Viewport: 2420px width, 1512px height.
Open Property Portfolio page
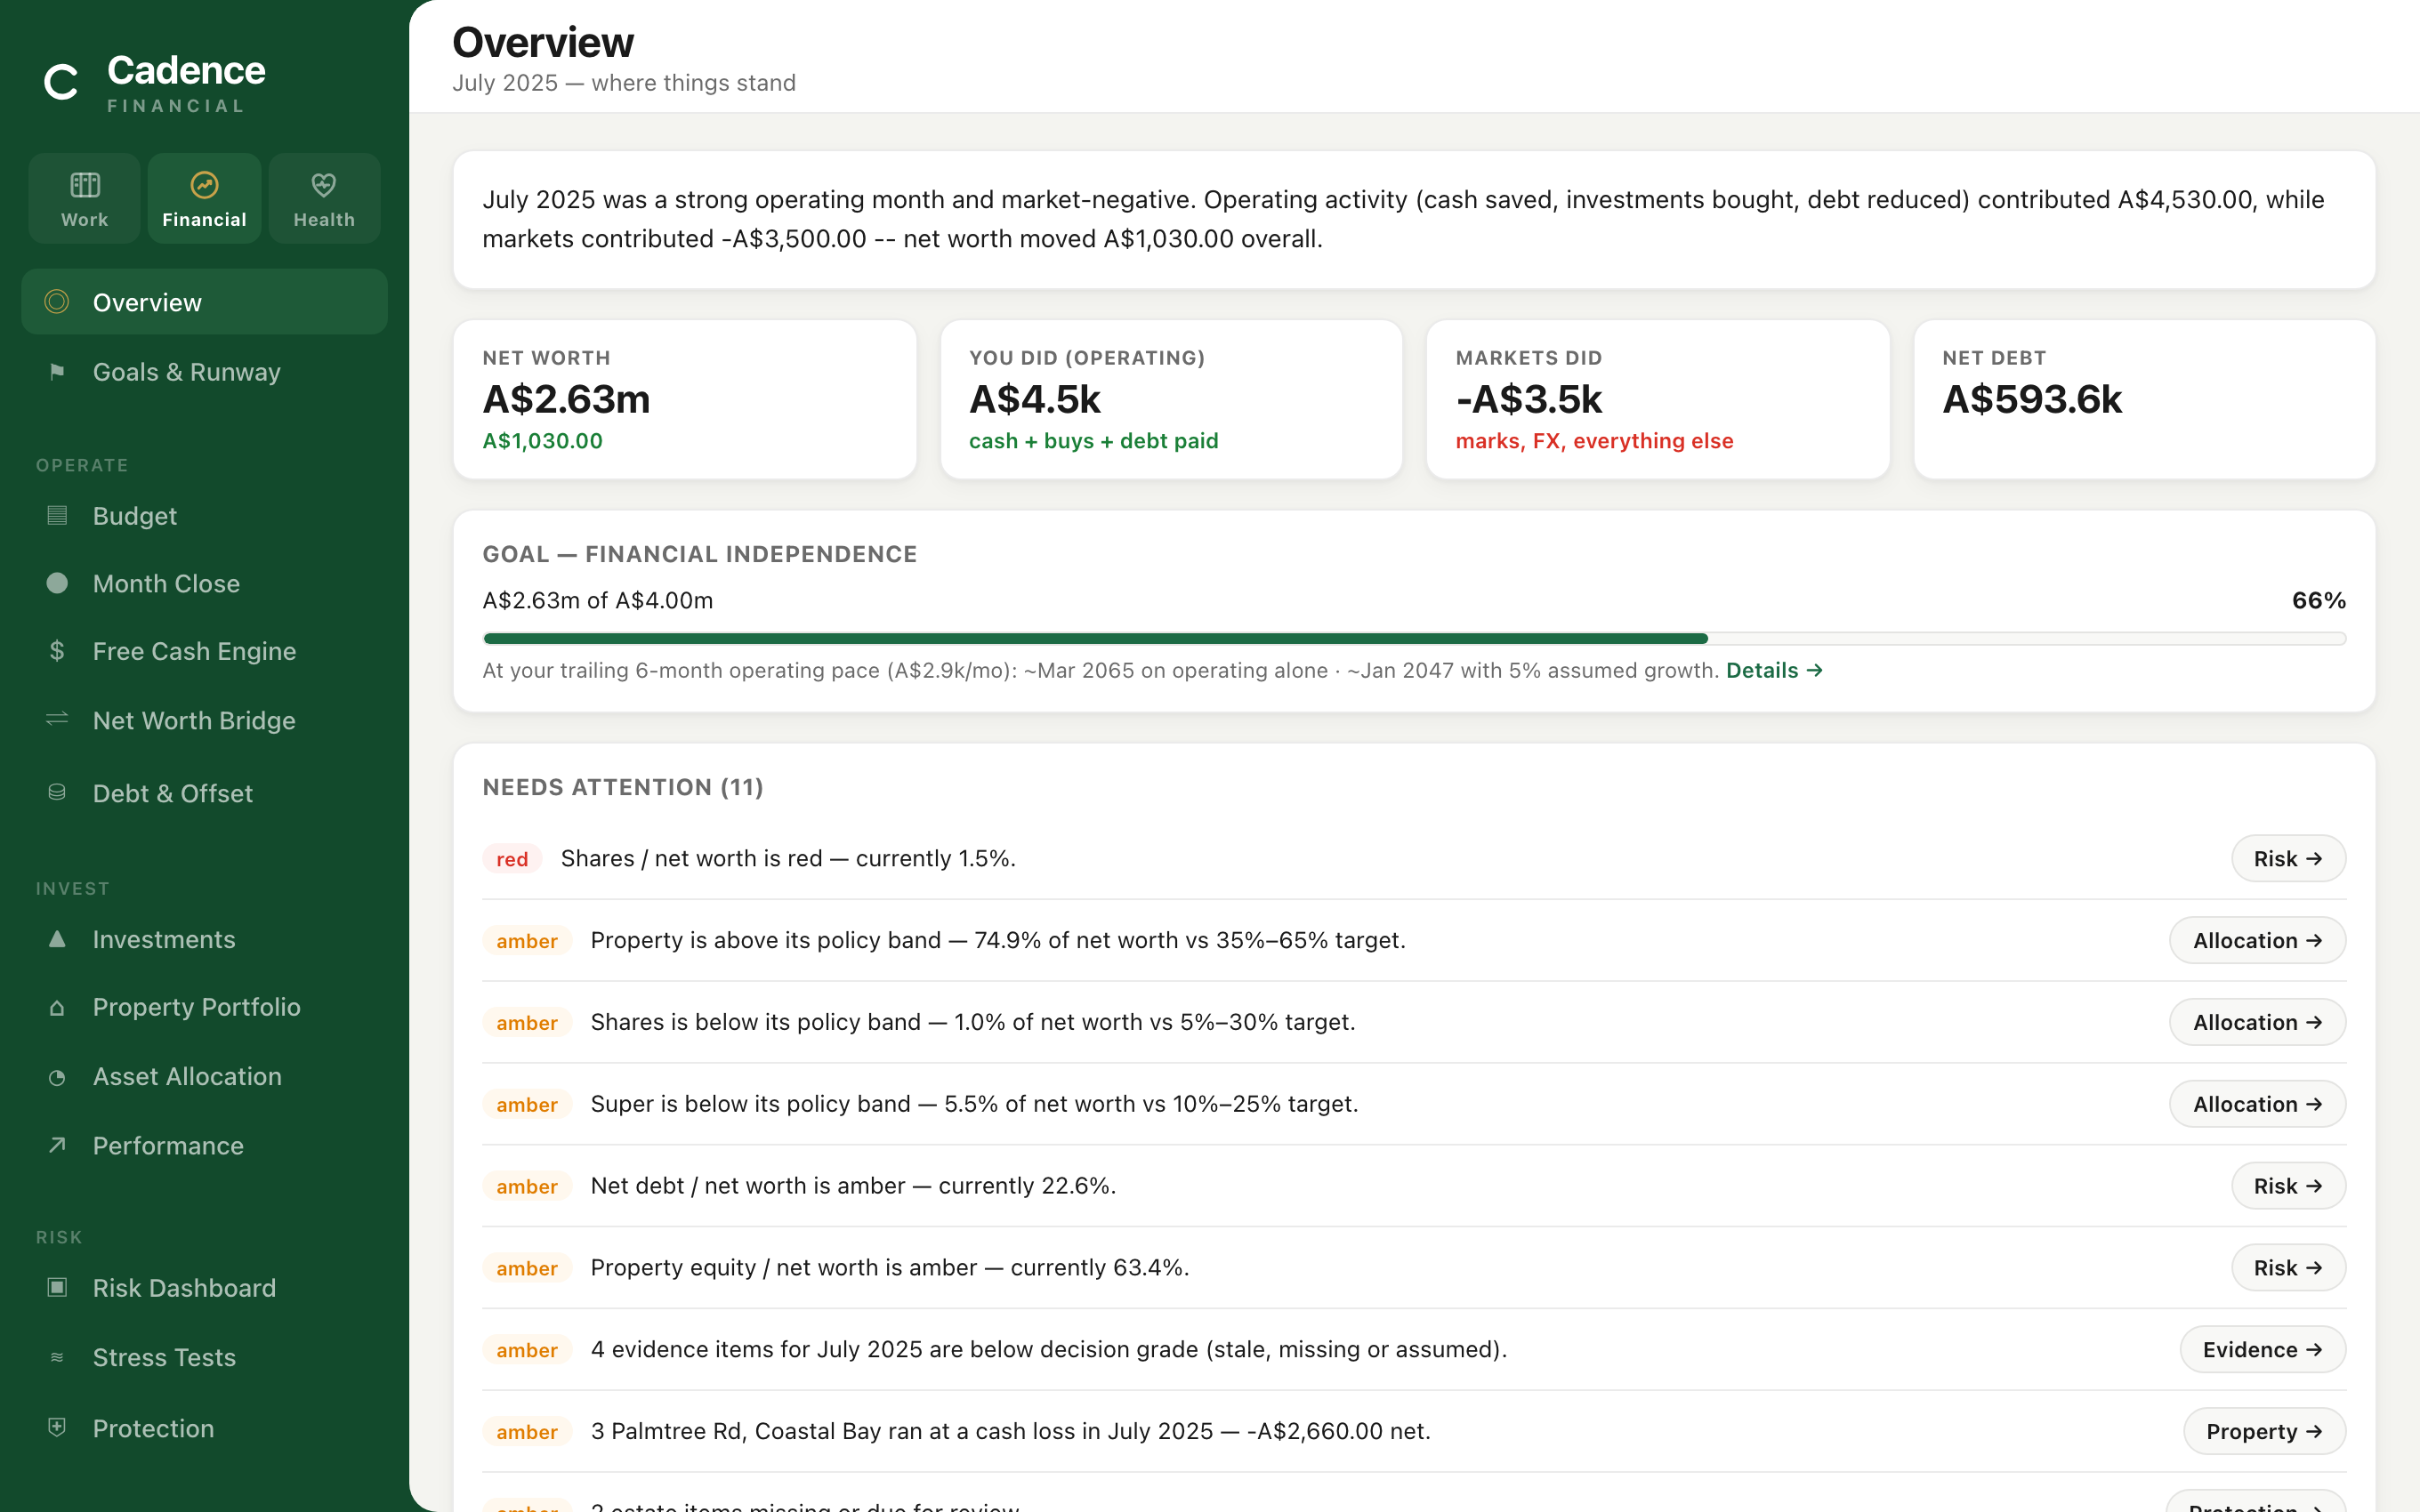point(204,1007)
